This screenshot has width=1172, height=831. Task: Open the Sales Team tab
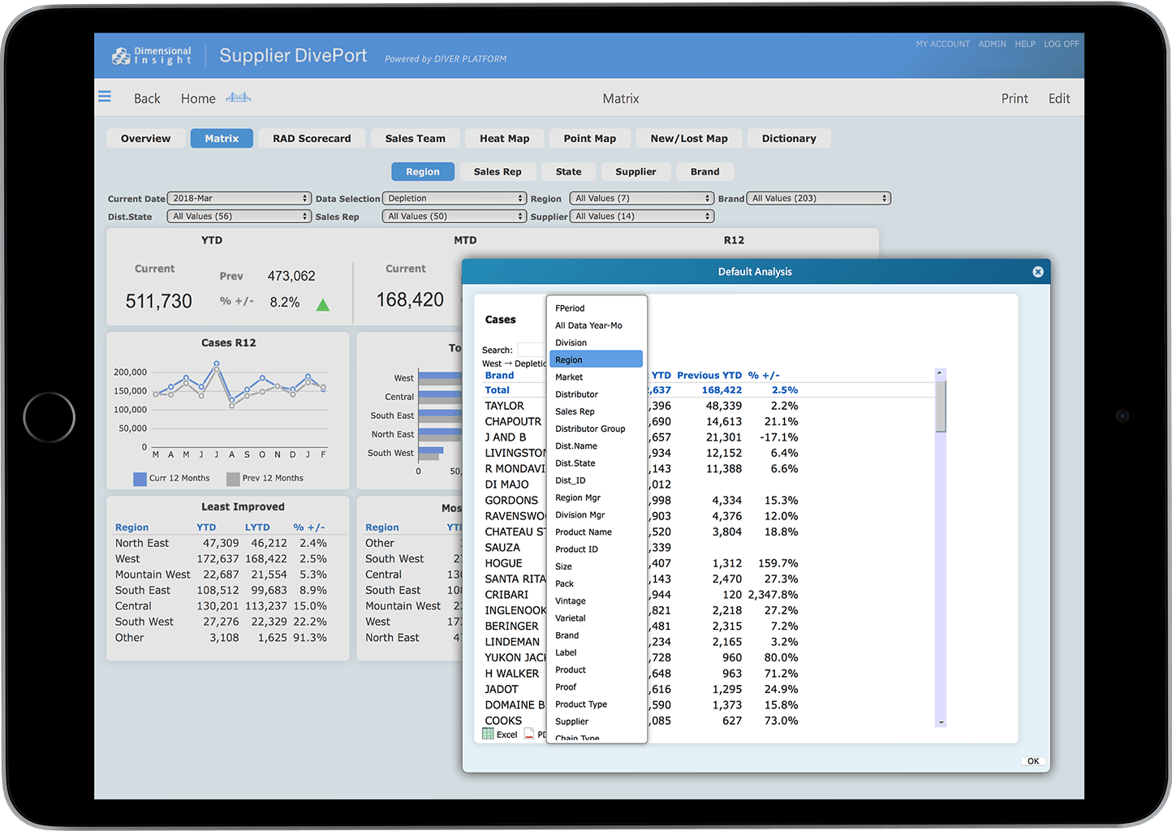(x=415, y=139)
